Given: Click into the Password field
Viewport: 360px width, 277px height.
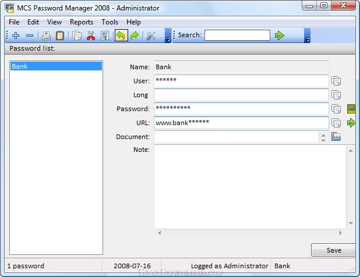Looking at the screenshot, I should [x=241, y=109].
